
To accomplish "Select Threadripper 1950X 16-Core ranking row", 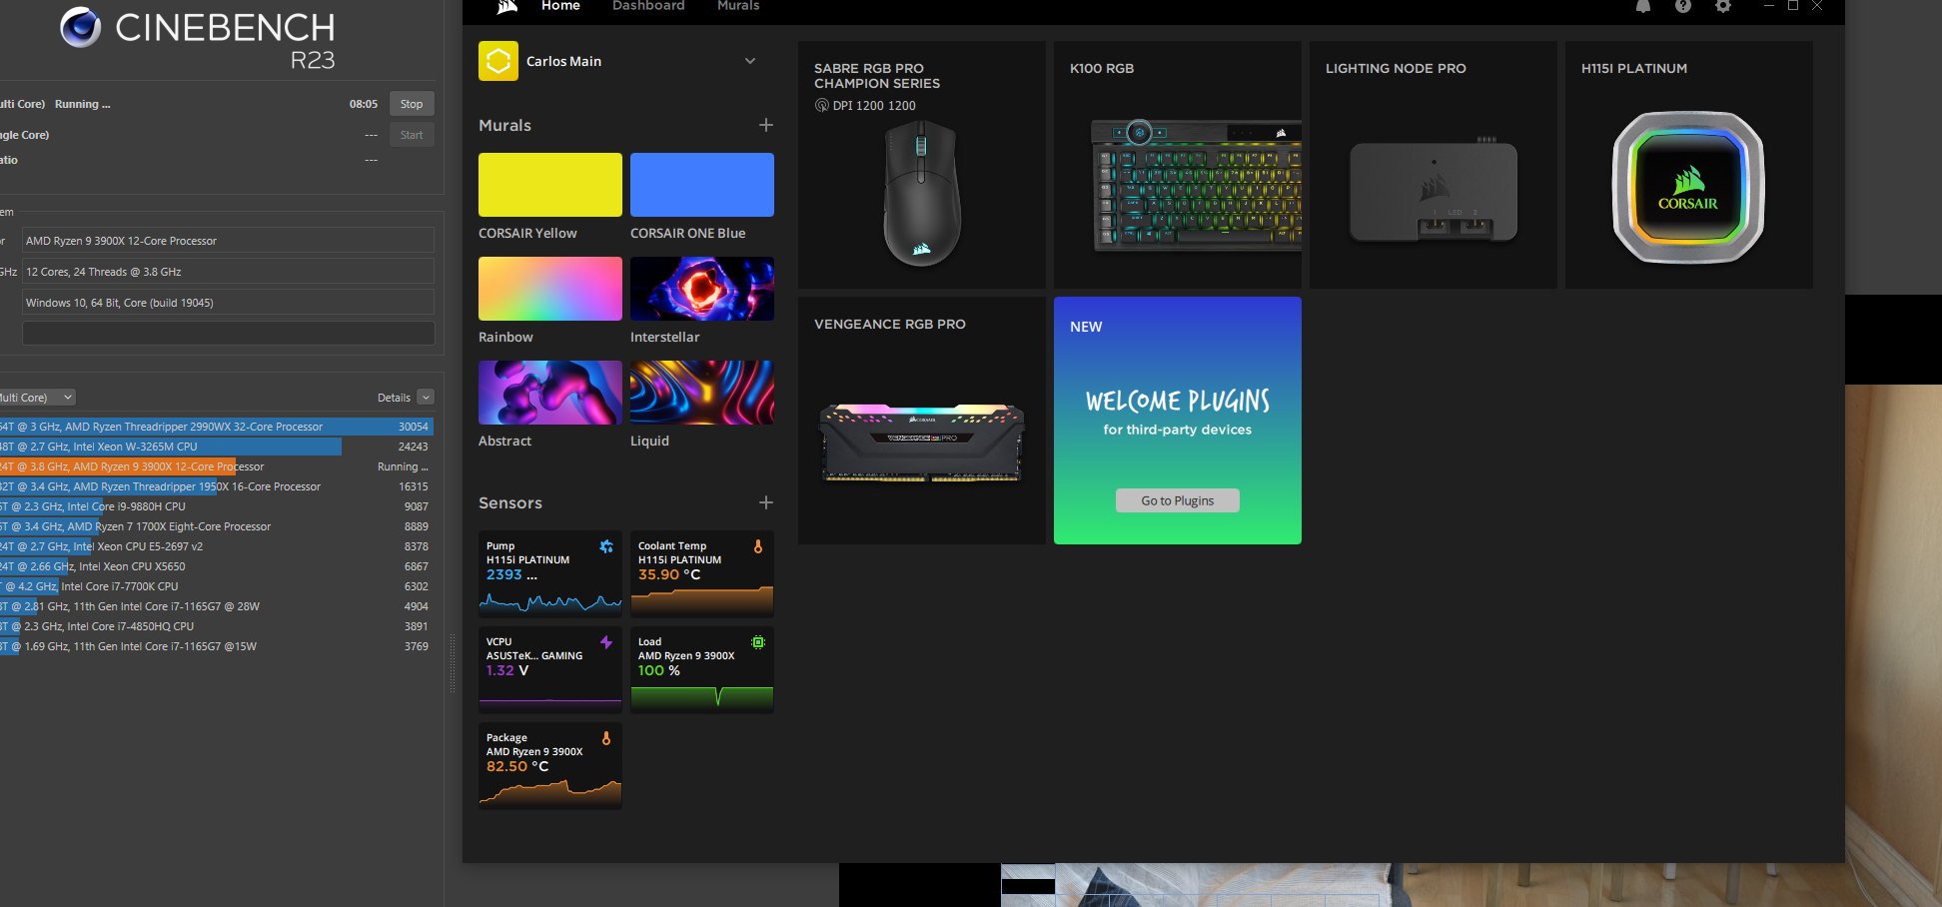I will tap(217, 486).
